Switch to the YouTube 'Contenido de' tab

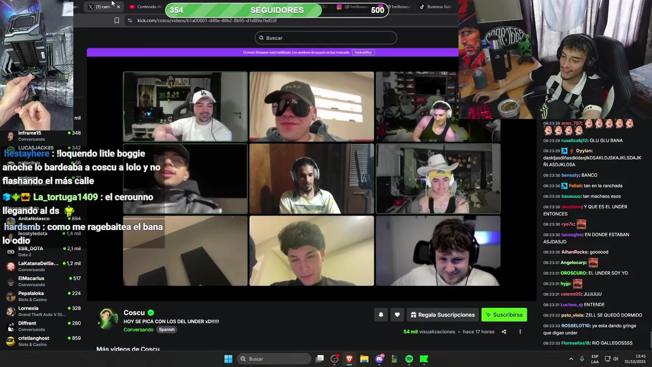click(145, 7)
